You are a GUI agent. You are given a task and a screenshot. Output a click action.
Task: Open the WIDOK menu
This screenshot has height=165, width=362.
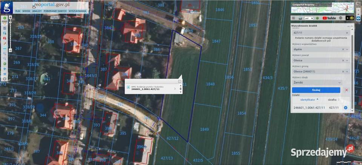tap(26, 11)
